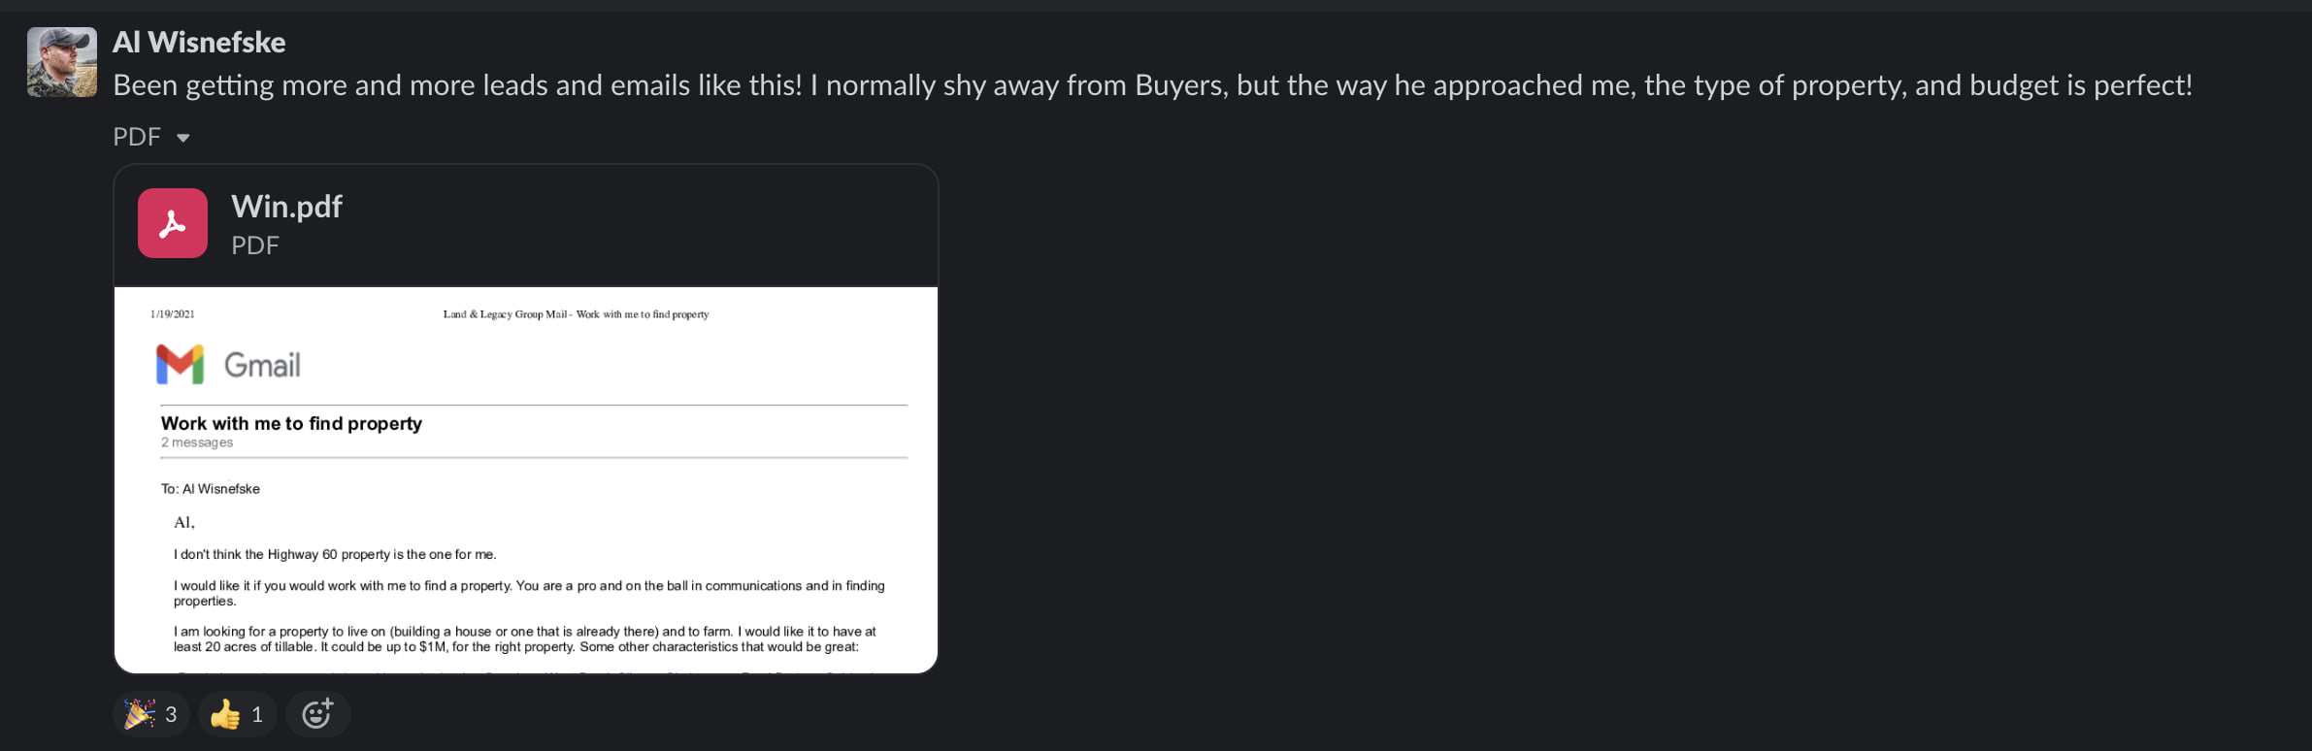Viewport: 2312px width, 751px height.
Task: Open the Win.pdf file name
Action: tap(286, 207)
